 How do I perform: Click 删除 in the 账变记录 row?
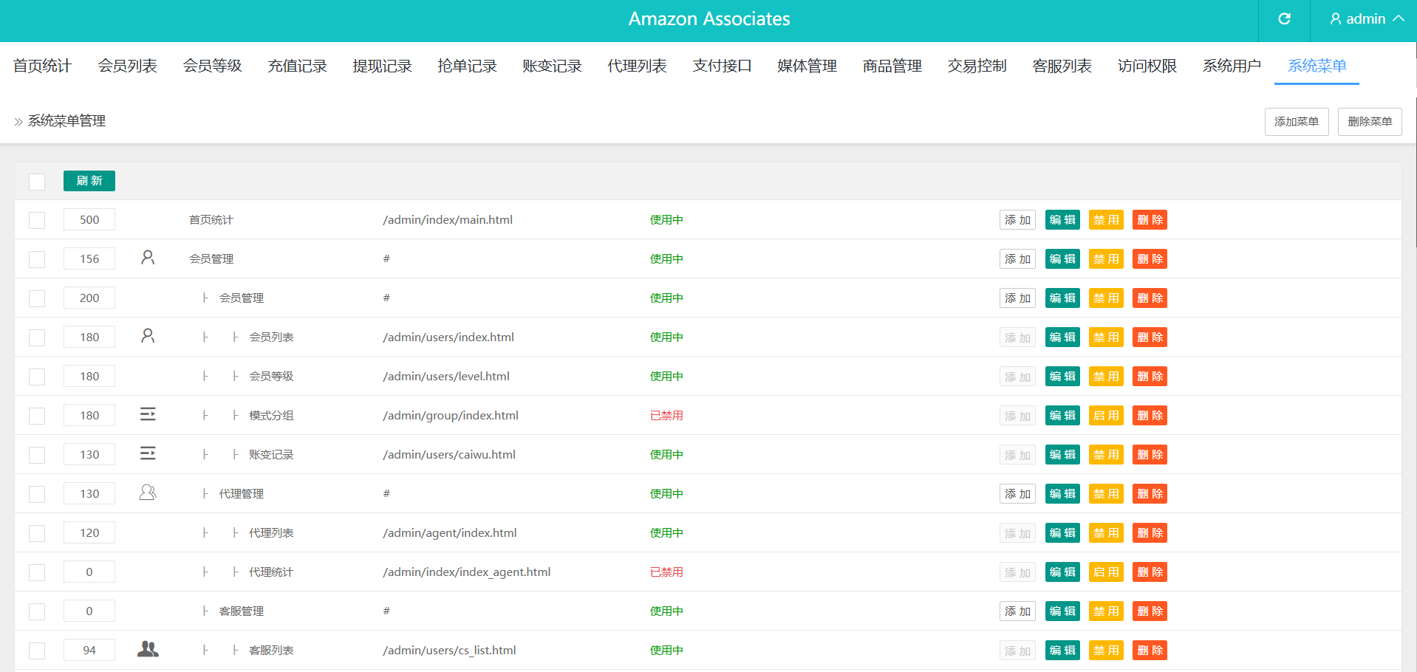tap(1150, 455)
